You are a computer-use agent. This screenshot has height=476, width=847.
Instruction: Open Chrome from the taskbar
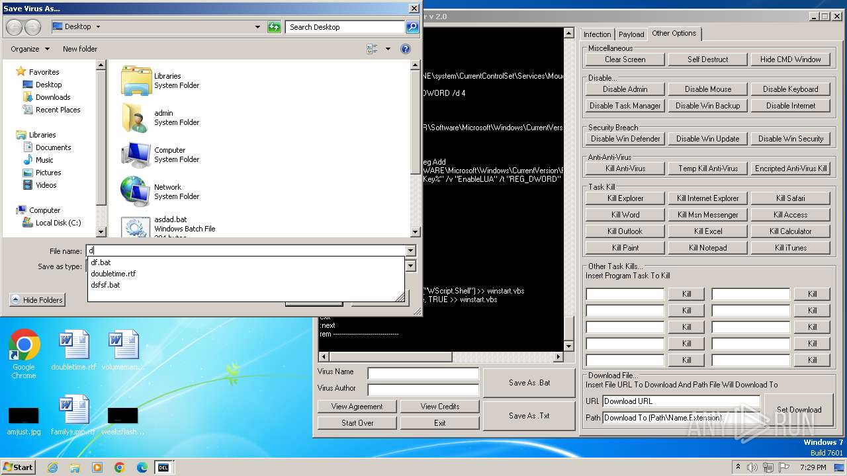[120, 467]
